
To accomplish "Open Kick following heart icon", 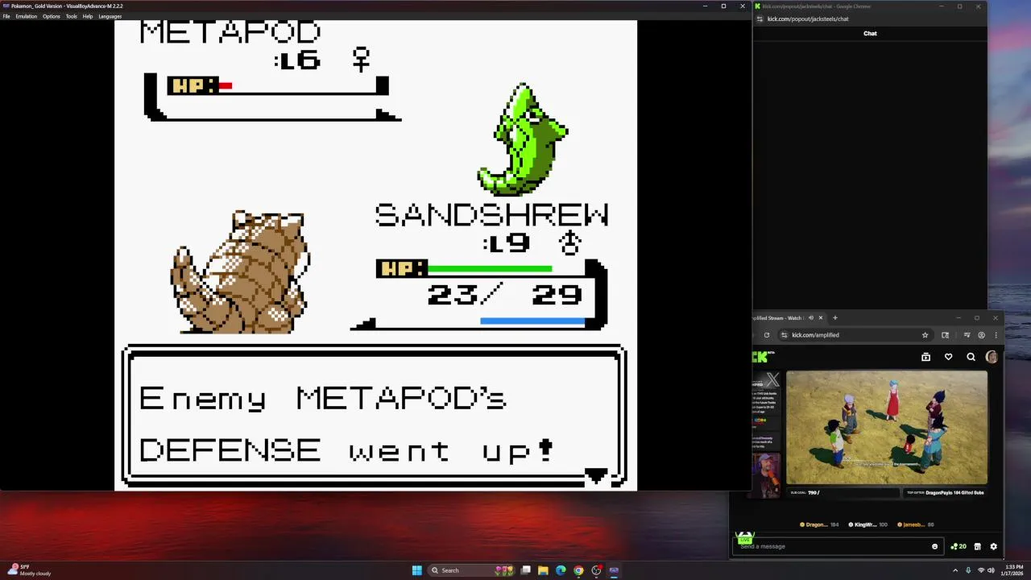I will pyautogui.click(x=948, y=357).
